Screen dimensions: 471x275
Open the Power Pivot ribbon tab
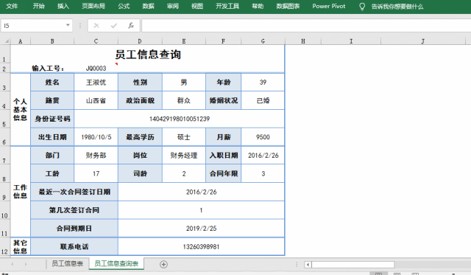point(329,6)
